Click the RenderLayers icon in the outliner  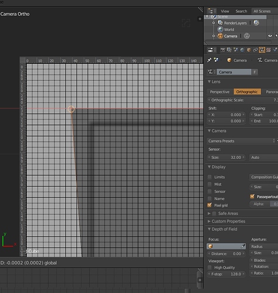point(220,23)
